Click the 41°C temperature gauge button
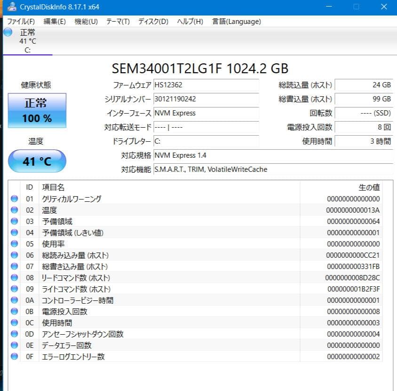 37,161
